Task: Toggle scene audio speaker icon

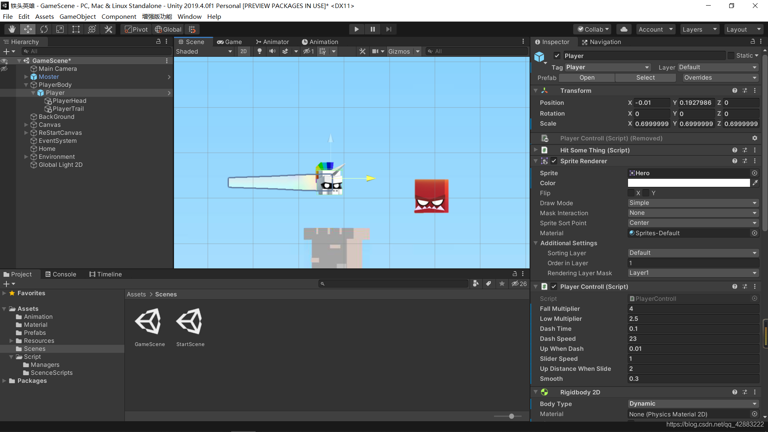Action: [272, 51]
